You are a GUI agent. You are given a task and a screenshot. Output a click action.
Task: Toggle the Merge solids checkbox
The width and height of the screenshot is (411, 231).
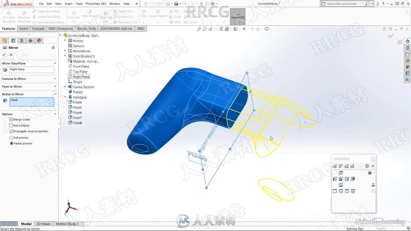(x=11, y=119)
